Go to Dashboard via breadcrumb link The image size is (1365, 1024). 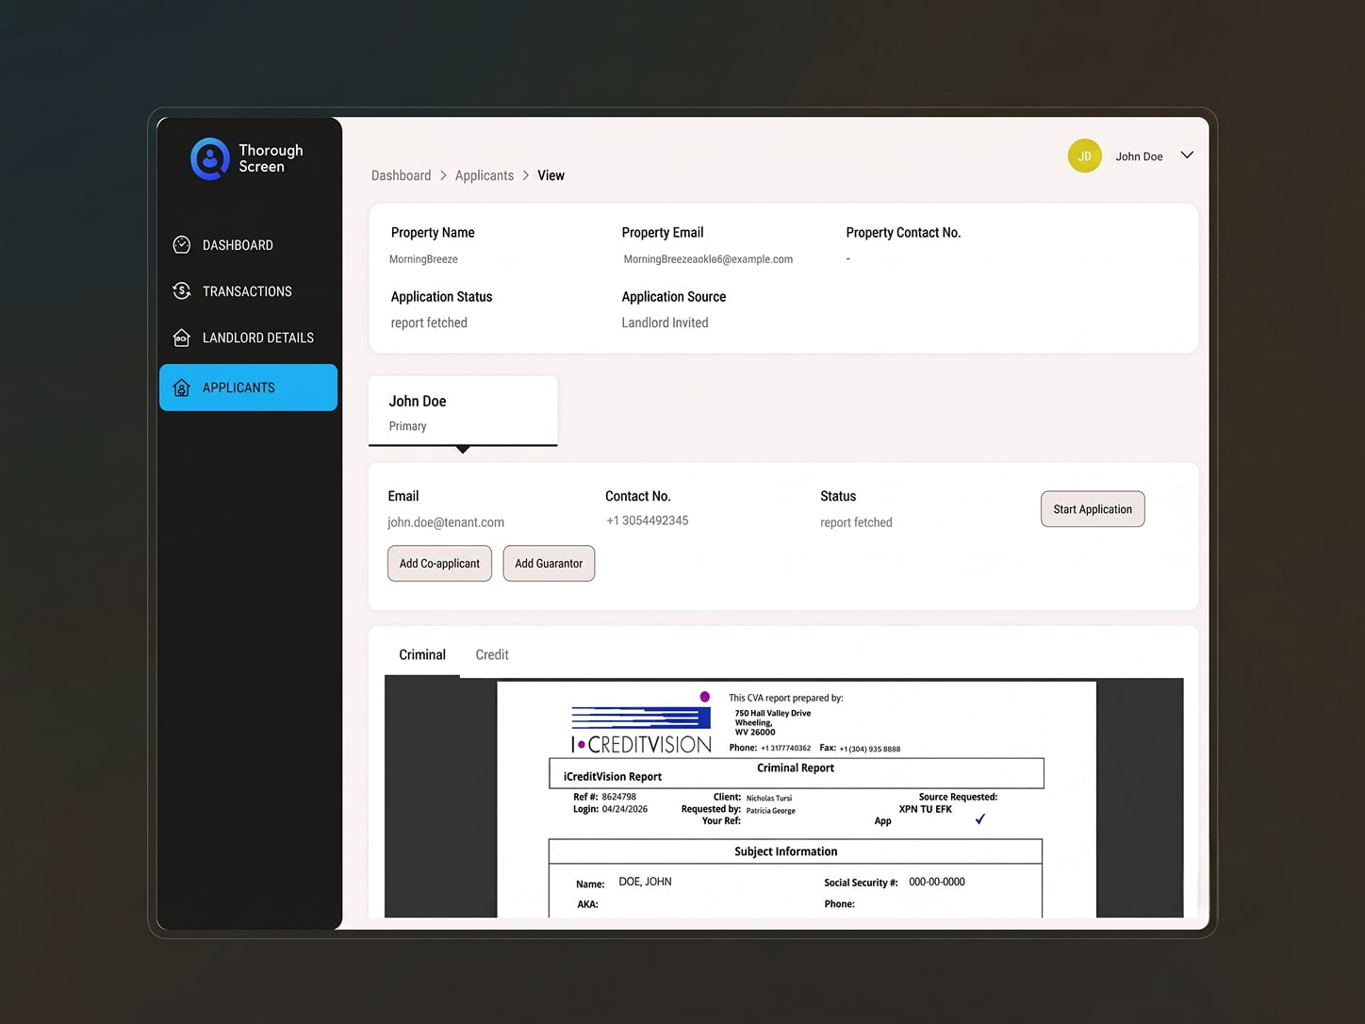tap(401, 175)
